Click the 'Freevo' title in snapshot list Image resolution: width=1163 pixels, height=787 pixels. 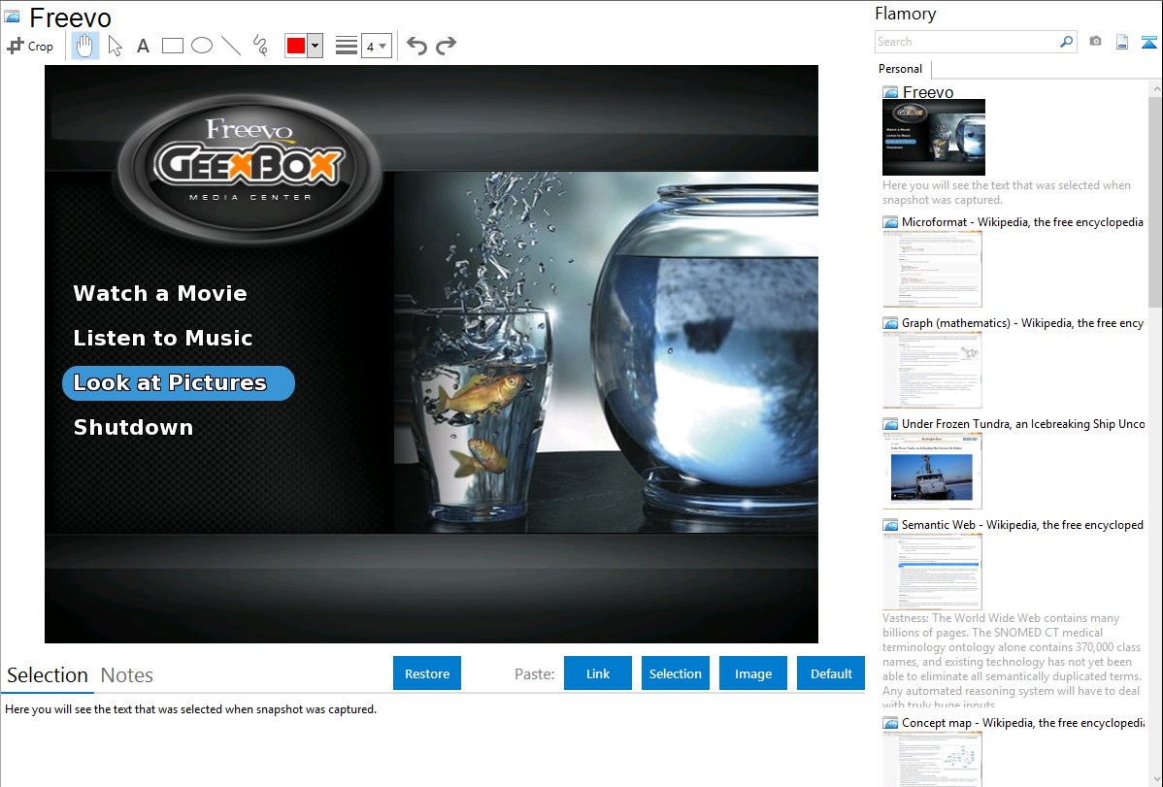point(928,92)
